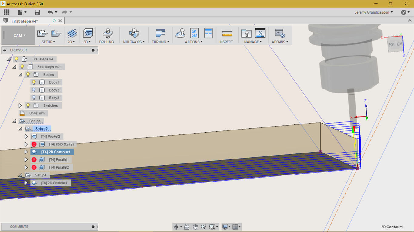Open the SETUP menu
This screenshot has width=414, height=232.
click(48, 42)
